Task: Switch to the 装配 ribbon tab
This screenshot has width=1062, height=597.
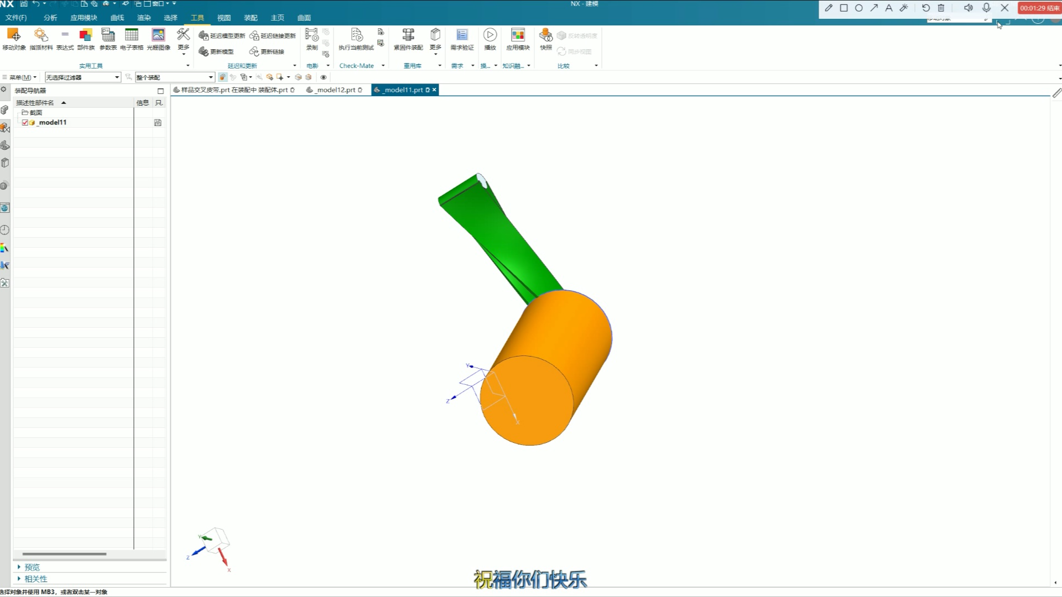Action: point(251,18)
